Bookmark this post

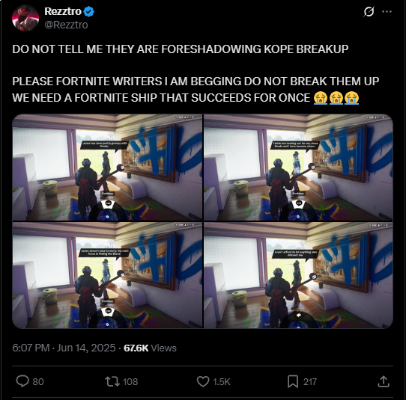point(293,381)
